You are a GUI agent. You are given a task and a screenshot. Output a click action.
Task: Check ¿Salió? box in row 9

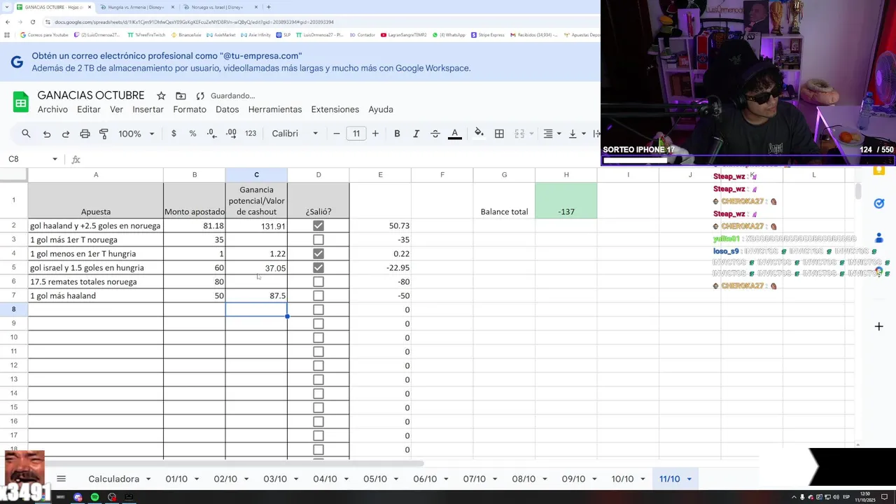point(318,323)
